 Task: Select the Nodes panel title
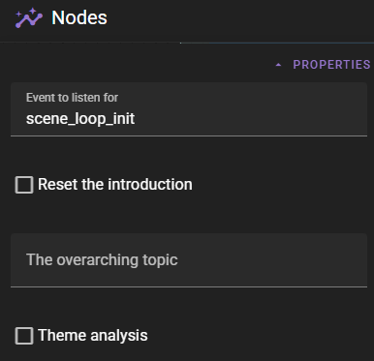coord(79,17)
